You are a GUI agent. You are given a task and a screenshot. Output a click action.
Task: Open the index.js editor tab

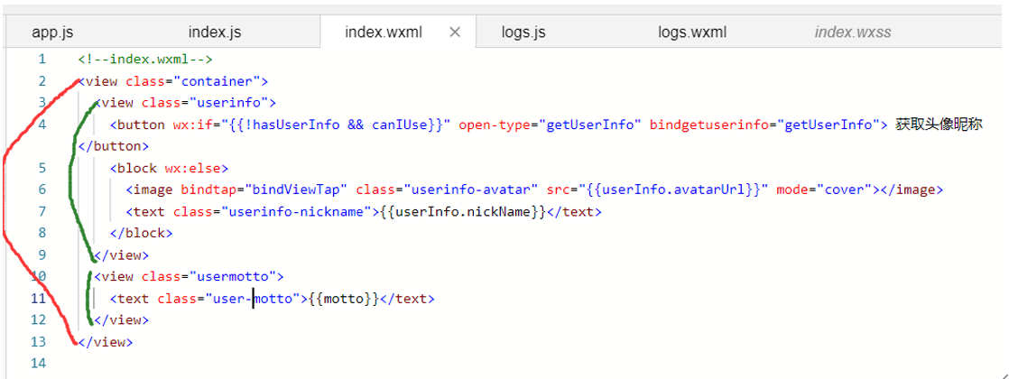click(x=215, y=32)
